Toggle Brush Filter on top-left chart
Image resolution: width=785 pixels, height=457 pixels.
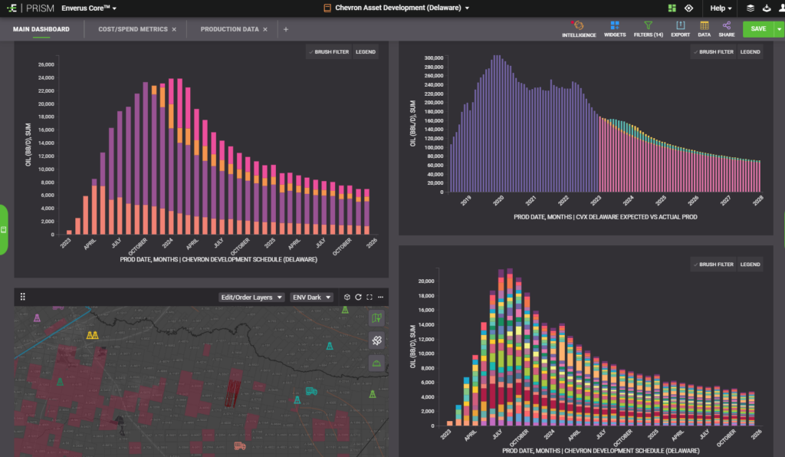coord(329,51)
